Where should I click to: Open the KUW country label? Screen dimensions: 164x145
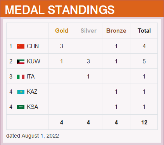pyautogui.click(x=33, y=61)
